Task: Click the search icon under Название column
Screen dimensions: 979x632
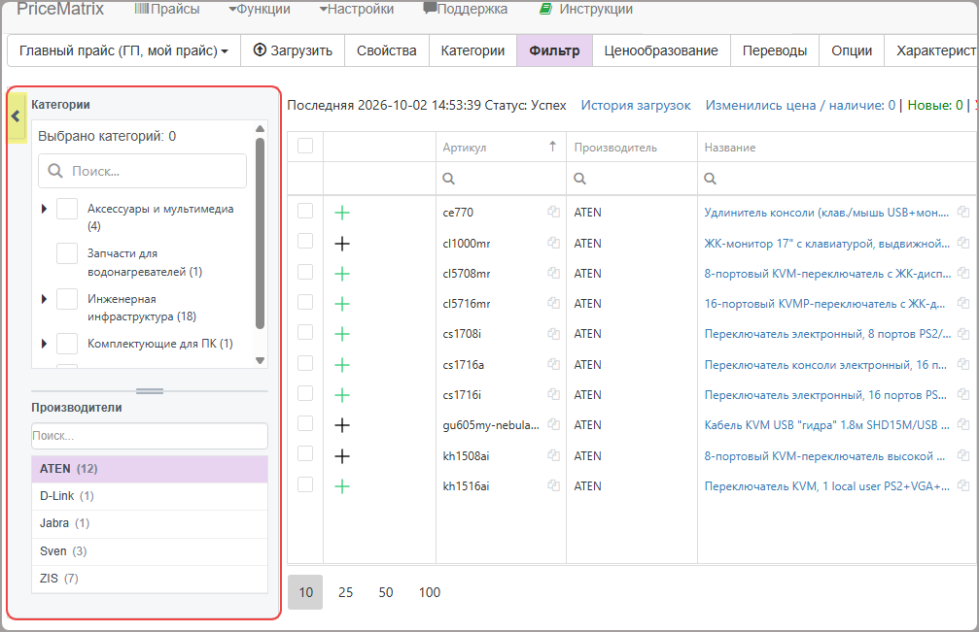Action: coord(710,179)
